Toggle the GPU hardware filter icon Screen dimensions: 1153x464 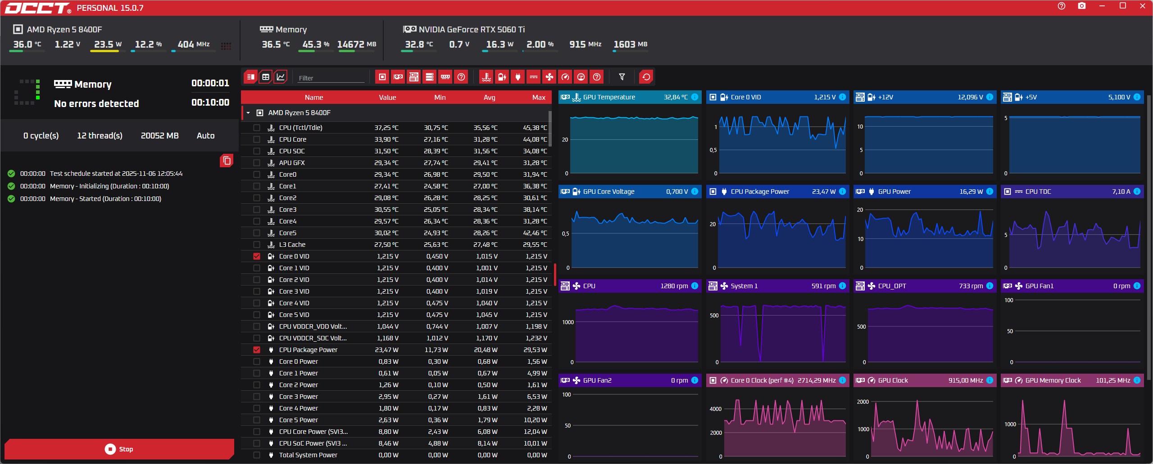coord(398,77)
